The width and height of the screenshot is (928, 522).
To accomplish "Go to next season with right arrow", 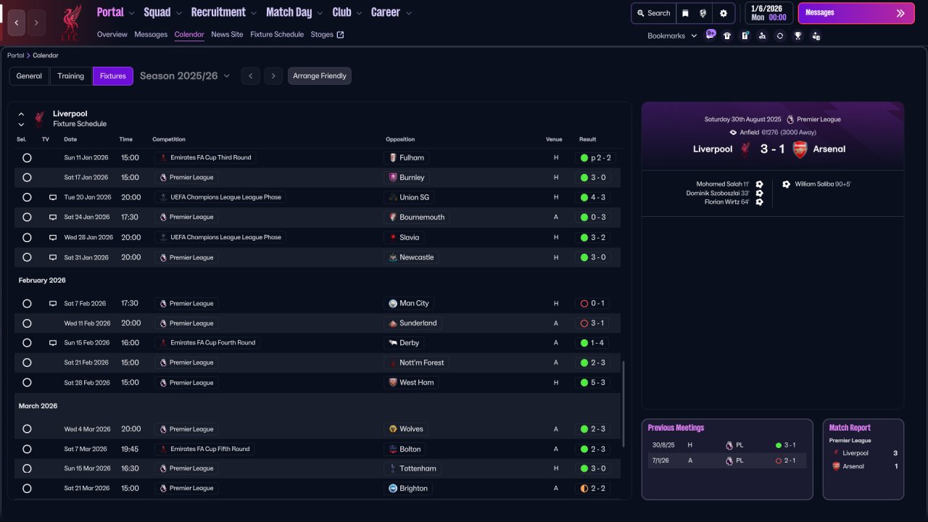I will click(273, 76).
